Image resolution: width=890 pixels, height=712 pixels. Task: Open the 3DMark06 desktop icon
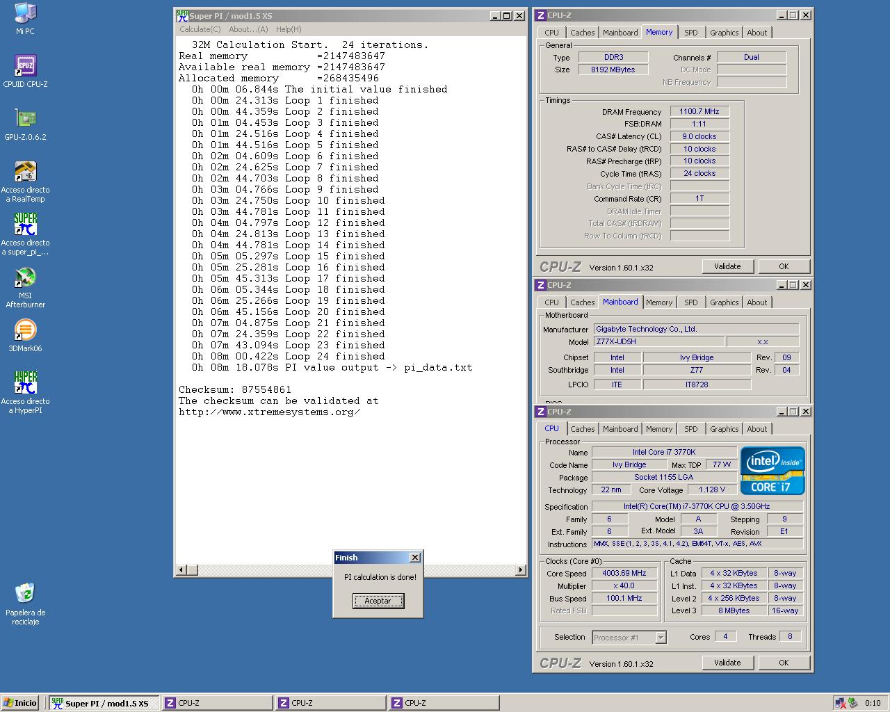(x=25, y=330)
